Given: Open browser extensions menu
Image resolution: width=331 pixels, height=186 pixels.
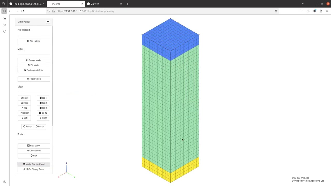Looking at the screenshot, I should pyautogui.click(x=321, y=11).
